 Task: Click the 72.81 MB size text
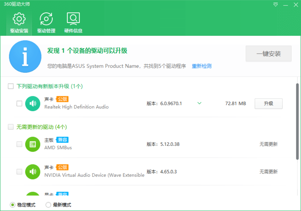tap(236, 104)
